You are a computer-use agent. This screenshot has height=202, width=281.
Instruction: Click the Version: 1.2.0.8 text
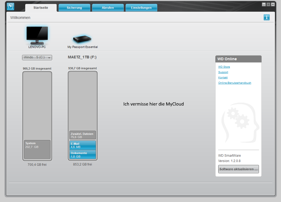(229, 161)
